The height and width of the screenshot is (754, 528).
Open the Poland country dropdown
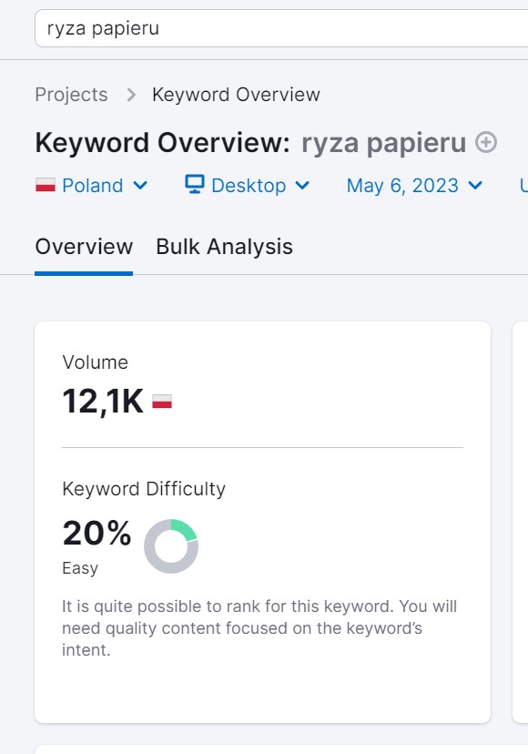[91, 186]
